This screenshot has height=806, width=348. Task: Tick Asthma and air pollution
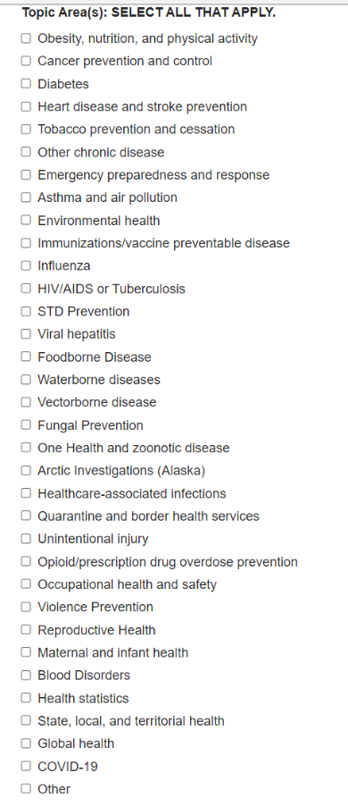tap(26, 197)
